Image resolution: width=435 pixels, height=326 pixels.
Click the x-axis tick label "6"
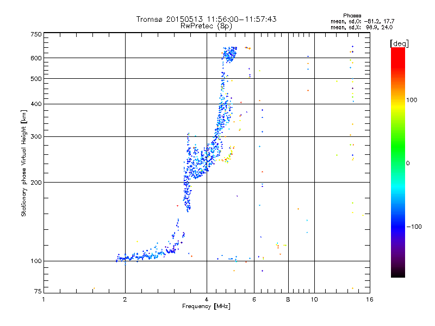[x=254, y=299]
